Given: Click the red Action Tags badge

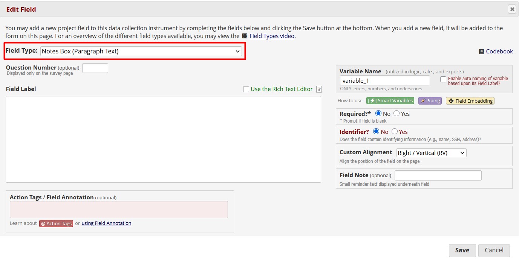Looking at the screenshot, I should pos(56,223).
